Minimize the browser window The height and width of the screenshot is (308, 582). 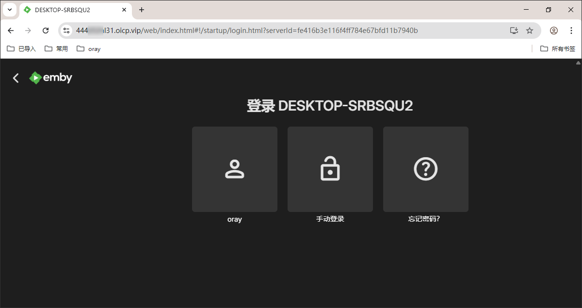pos(527,10)
